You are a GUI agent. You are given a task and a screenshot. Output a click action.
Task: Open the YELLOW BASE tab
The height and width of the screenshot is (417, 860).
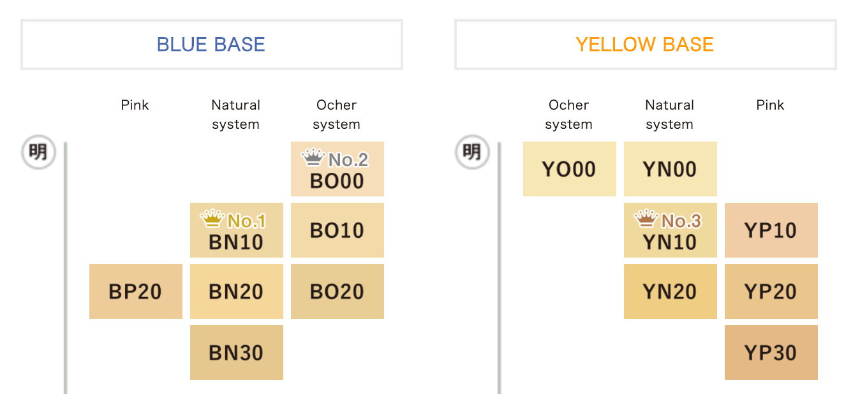click(646, 45)
